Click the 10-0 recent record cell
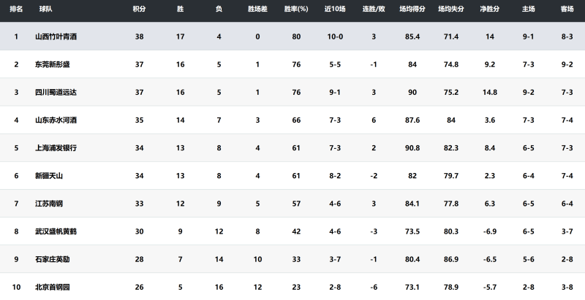Viewport: 585px width, 300px height. pos(335,36)
